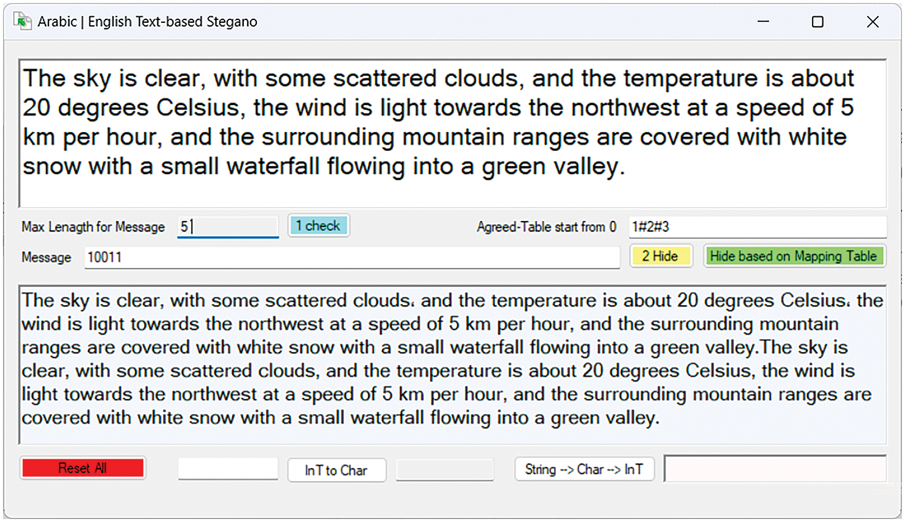Click into the Message input containing 10011
The image size is (905, 522).
351,258
